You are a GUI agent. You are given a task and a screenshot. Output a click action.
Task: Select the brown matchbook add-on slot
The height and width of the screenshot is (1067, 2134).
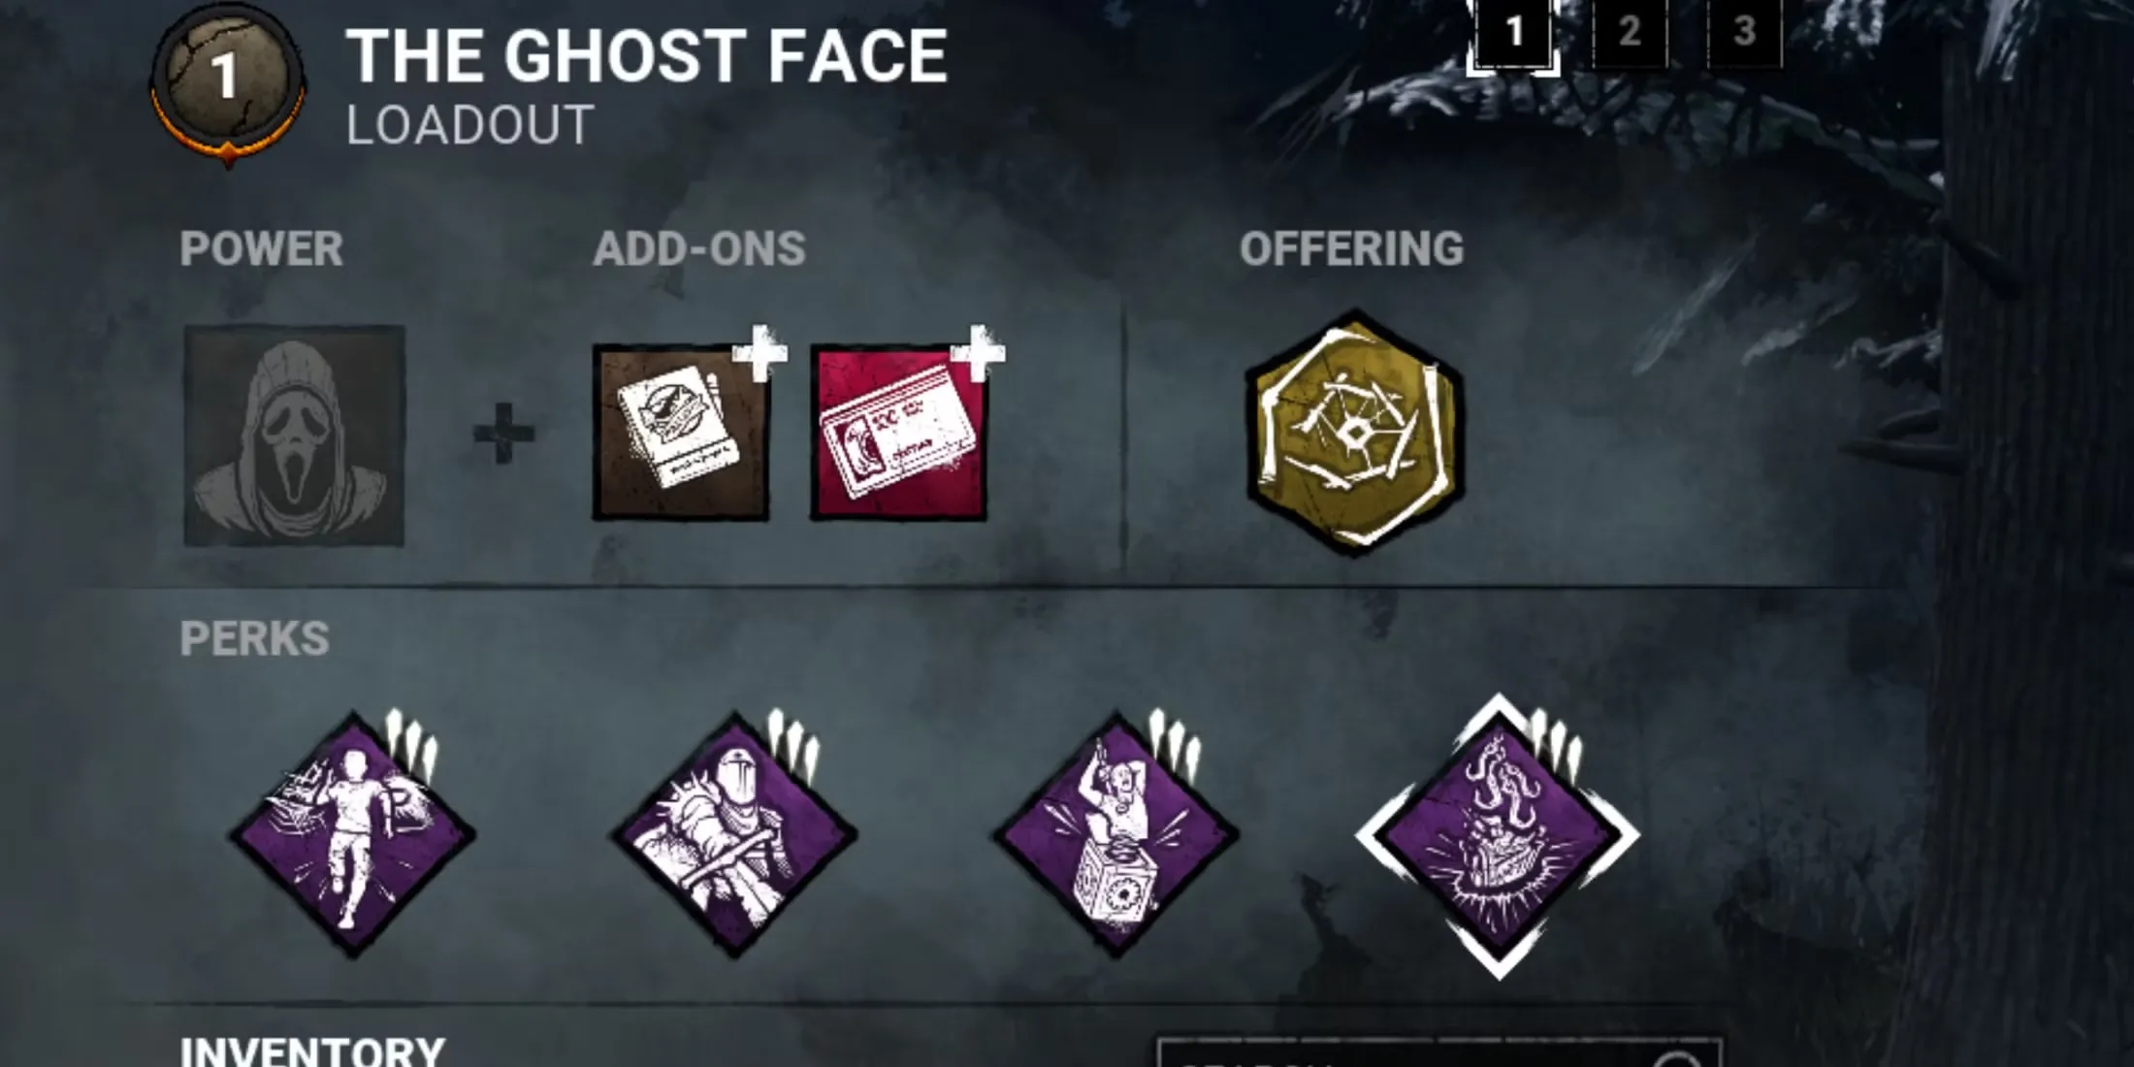pyautogui.click(x=681, y=433)
